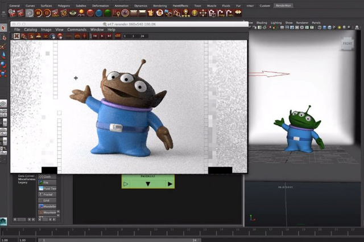The height and width of the screenshot is (242, 364).
Task: Select the Legacy category in the node list
Action: [23, 182]
